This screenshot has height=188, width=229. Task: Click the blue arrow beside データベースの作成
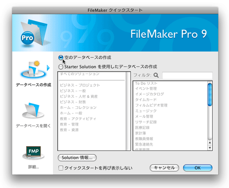(x=48, y=68)
